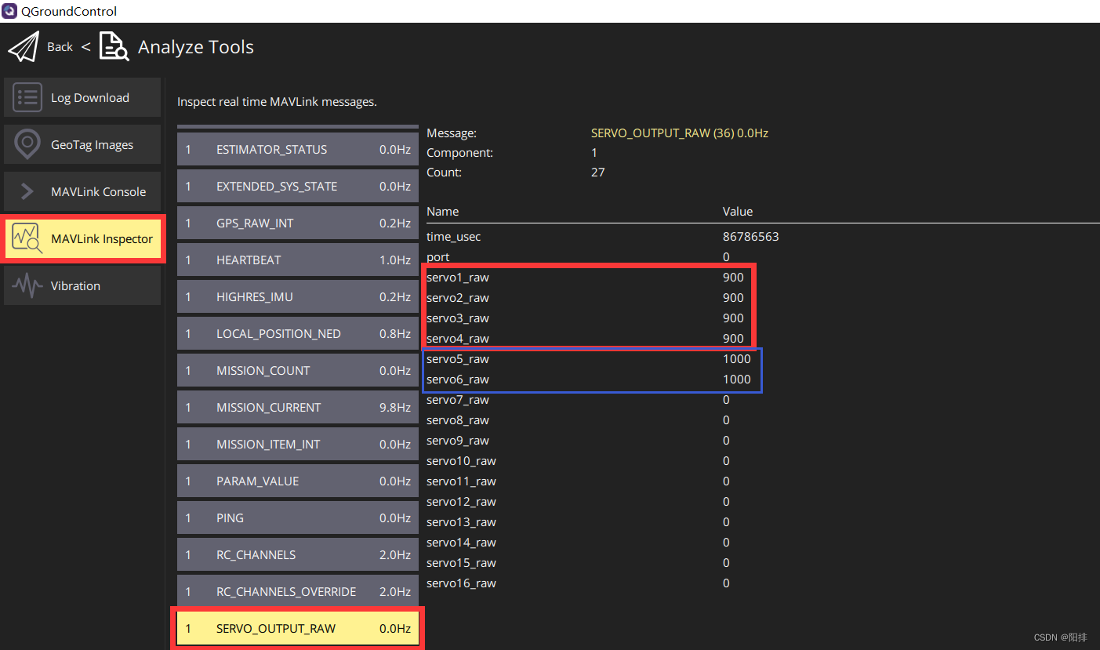1100x650 pixels.
Task: Select the MISSION_CURRENT message
Action: click(x=298, y=408)
